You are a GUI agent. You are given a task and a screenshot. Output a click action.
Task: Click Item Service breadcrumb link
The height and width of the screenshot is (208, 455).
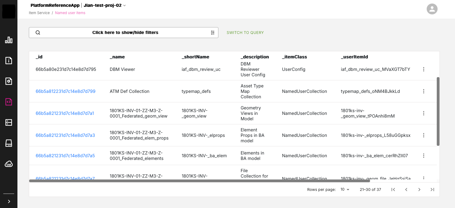[39, 13]
